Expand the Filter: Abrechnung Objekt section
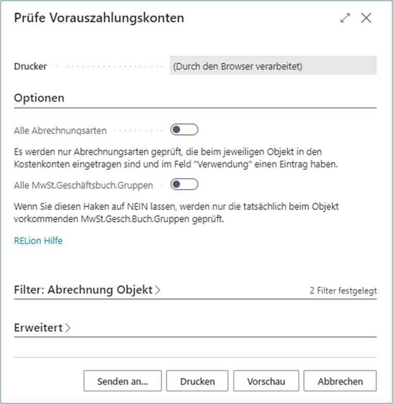 pos(87,290)
